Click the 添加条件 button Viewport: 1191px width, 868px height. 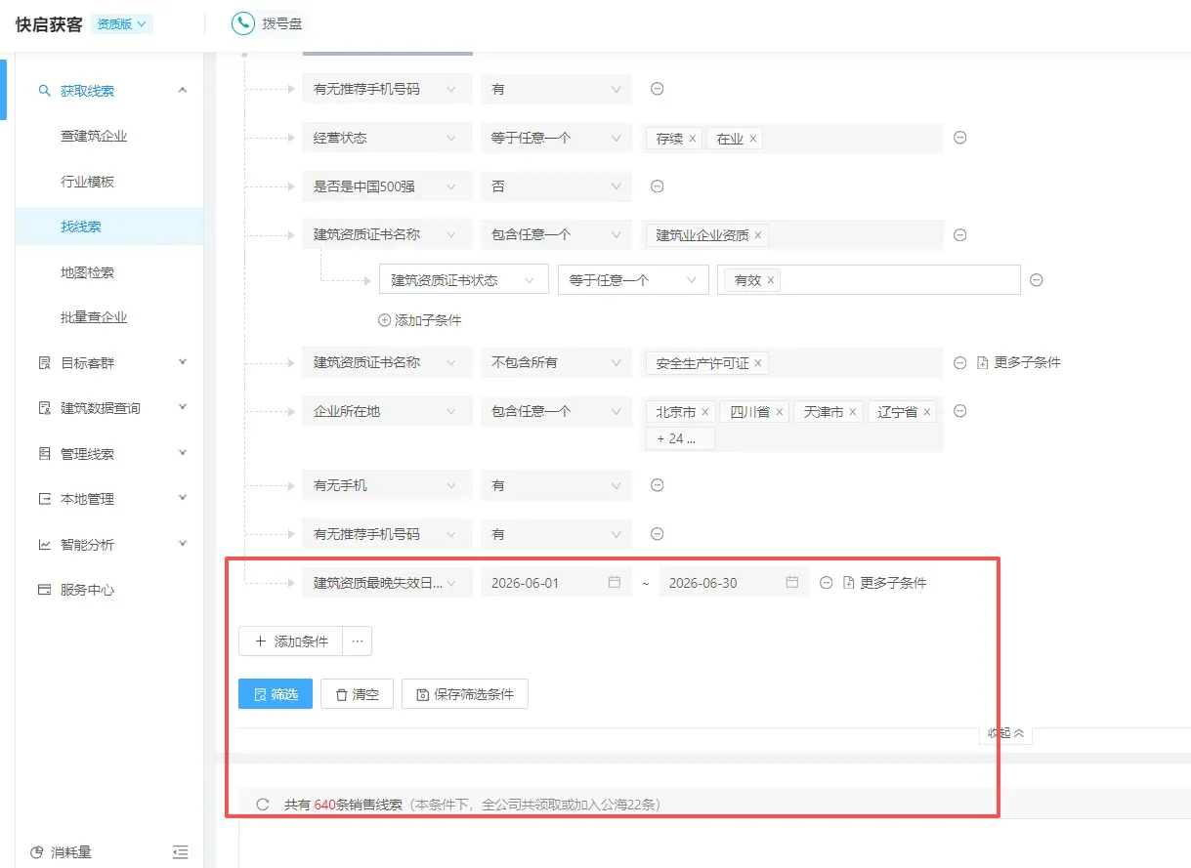pos(290,641)
